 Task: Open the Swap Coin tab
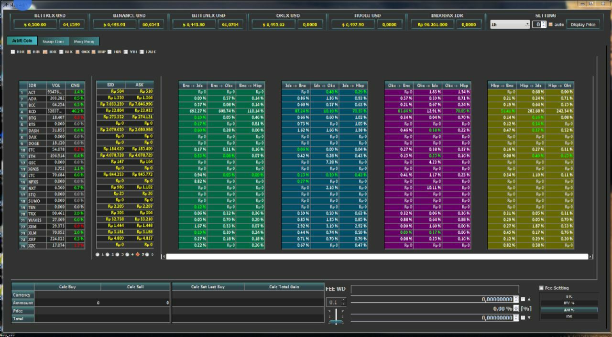tap(53, 42)
